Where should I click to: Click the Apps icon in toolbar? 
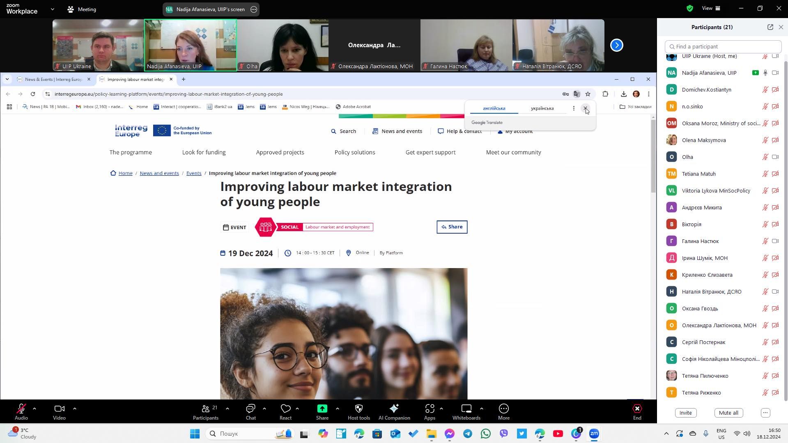coord(430,412)
